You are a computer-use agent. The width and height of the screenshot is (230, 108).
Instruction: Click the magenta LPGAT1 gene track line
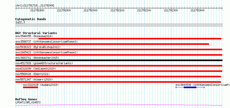(x=119, y=105)
